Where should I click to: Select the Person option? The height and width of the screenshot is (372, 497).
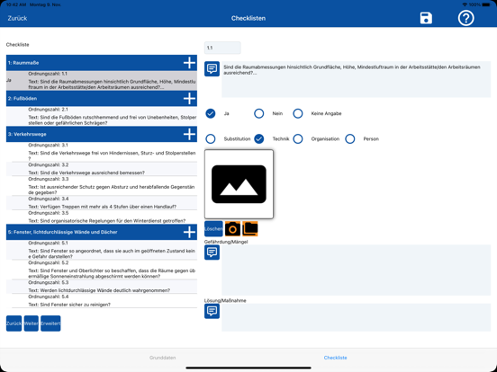(350, 138)
